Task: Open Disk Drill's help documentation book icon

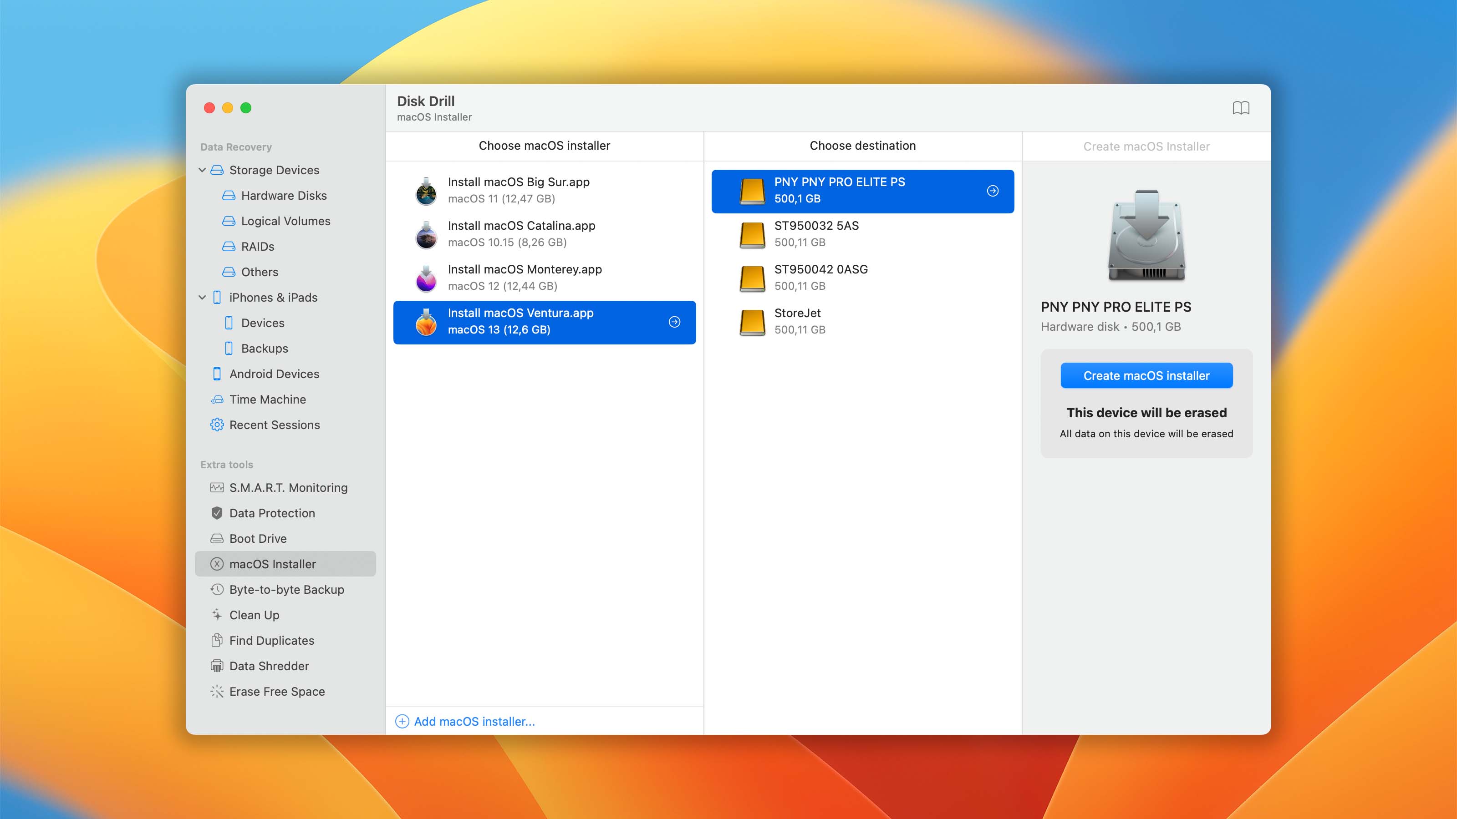Action: click(x=1241, y=107)
